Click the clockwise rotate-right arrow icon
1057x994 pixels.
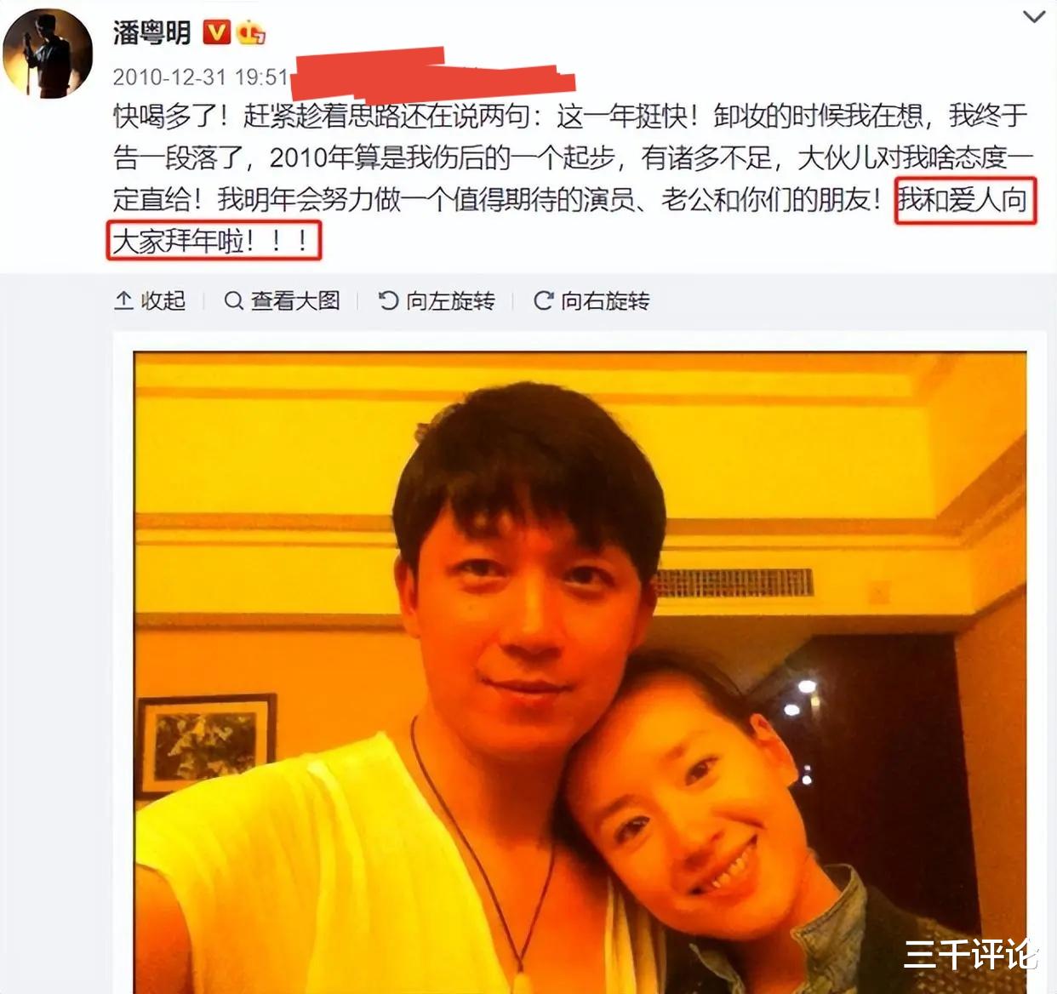click(543, 300)
